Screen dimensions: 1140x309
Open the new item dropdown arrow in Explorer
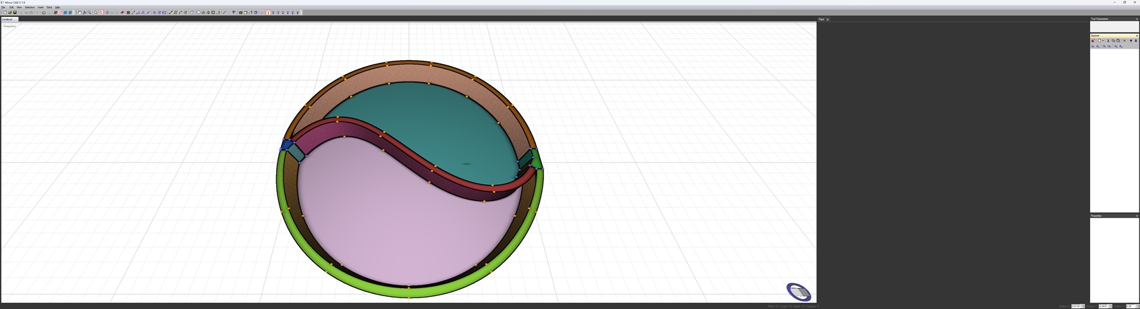tap(1104, 40)
